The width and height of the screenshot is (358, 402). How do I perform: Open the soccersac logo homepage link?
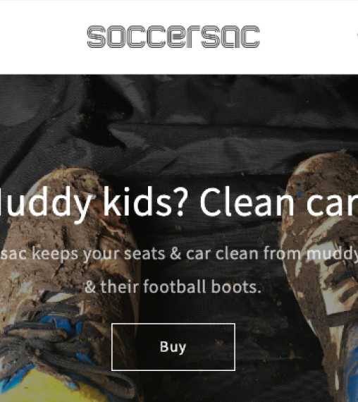click(x=173, y=37)
